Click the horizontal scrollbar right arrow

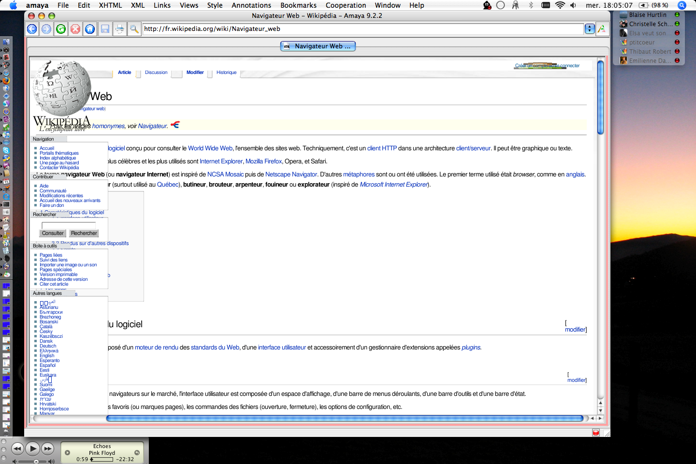click(600, 419)
